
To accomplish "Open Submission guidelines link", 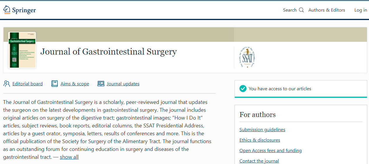I will 262,130.
